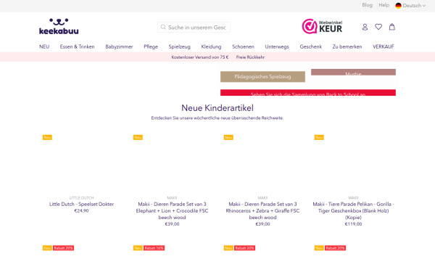435x272 pixels.
Task: Click the keekabuu logo
Action: click(59, 27)
